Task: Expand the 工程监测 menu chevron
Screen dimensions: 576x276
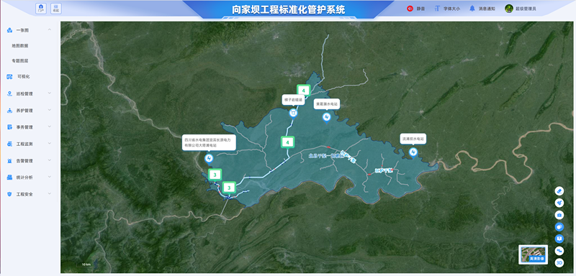Action: [50, 144]
